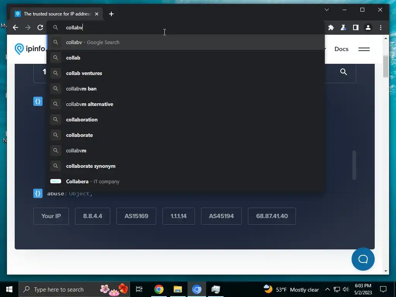The width and height of the screenshot is (396, 297).
Task: Open the Windows Start menu
Action: (9, 289)
